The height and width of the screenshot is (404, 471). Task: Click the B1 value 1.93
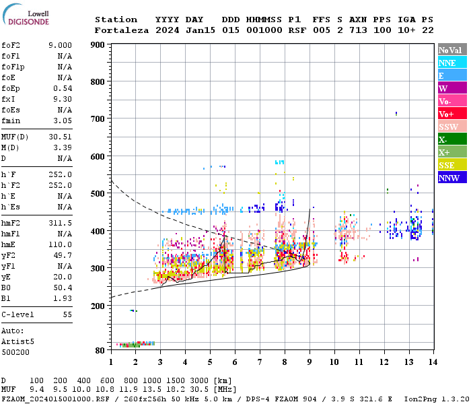[x=63, y=298]
